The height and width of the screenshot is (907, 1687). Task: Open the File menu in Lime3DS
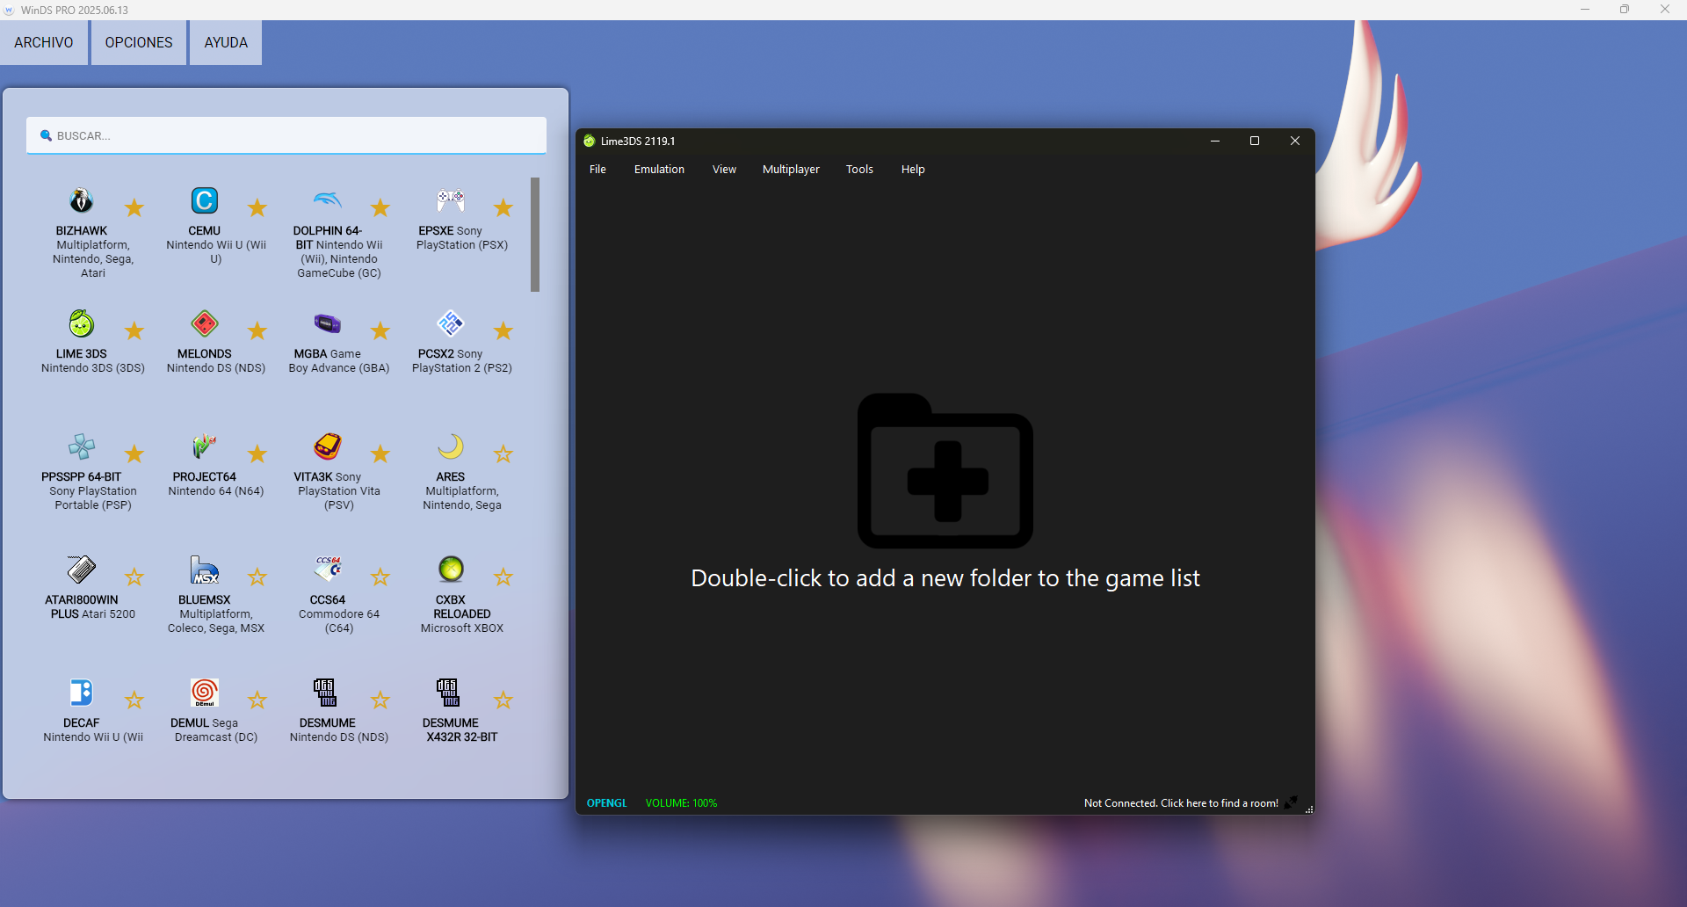click(597, 169)
